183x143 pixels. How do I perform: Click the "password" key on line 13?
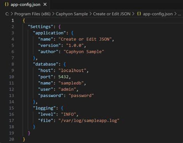pos(51,96)
